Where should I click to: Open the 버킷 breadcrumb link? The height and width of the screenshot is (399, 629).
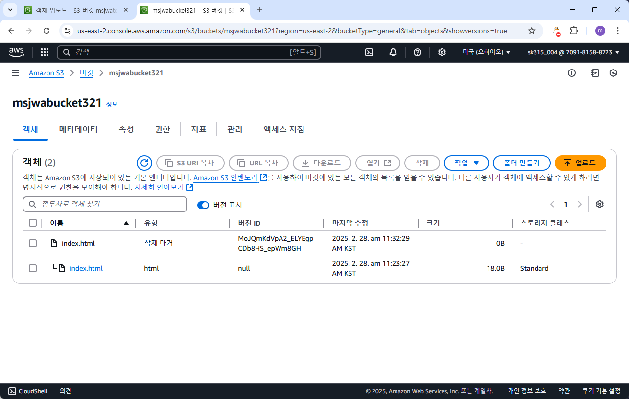tap(87, 73)
